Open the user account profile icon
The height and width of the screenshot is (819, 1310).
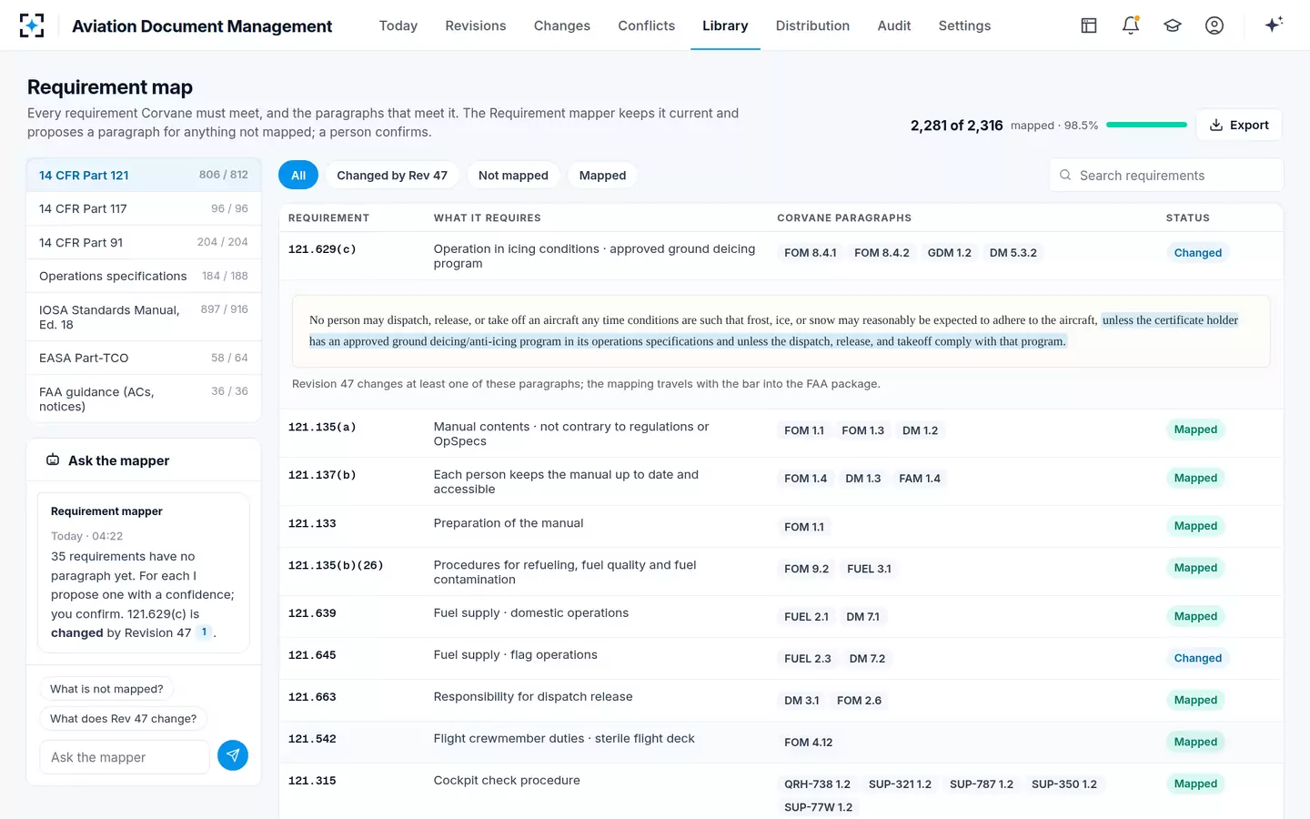1214,25
